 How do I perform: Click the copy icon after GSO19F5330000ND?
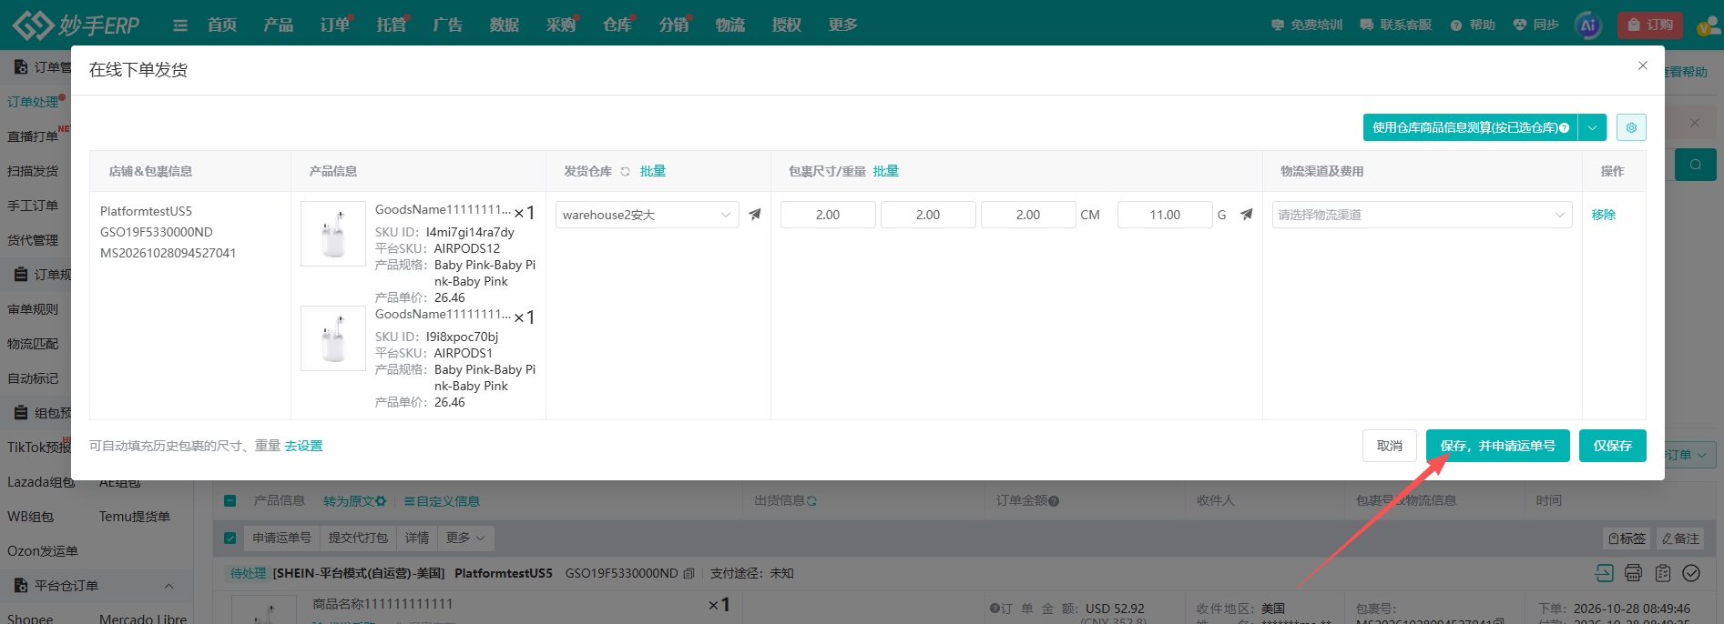click(689, 573)
